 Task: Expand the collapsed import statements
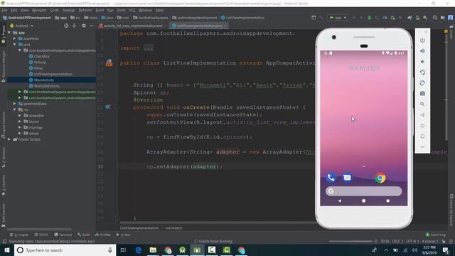149,48
